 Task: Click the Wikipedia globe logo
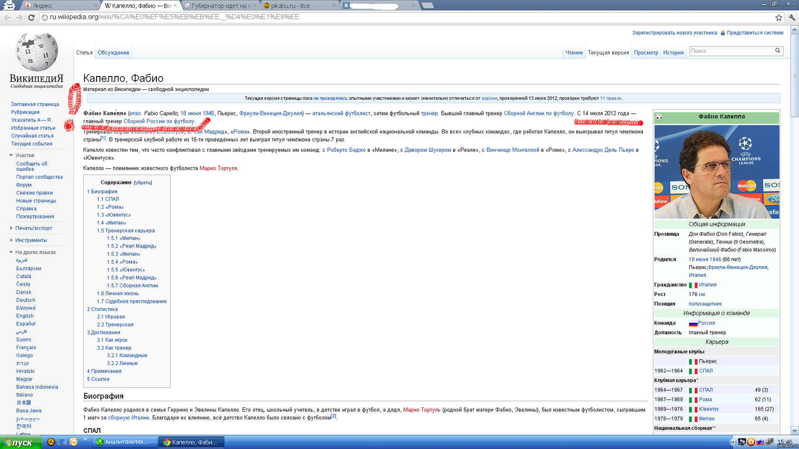(x=37, y=52)
